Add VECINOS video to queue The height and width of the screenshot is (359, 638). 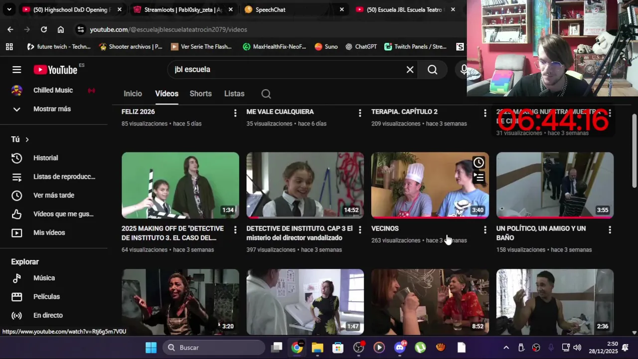(478, 177)
